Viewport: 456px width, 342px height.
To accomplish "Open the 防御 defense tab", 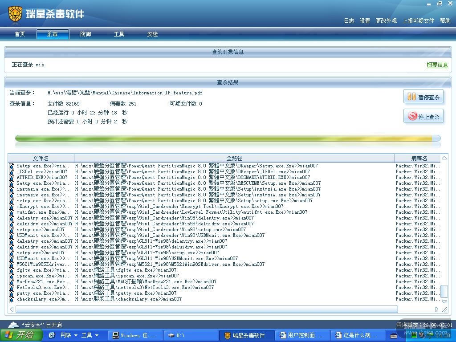I will 85,34.
